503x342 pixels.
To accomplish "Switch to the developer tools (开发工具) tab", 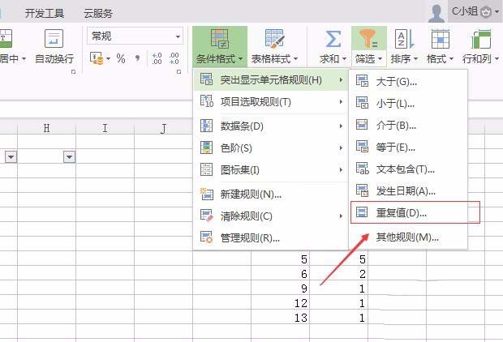I will click(45, 13).
